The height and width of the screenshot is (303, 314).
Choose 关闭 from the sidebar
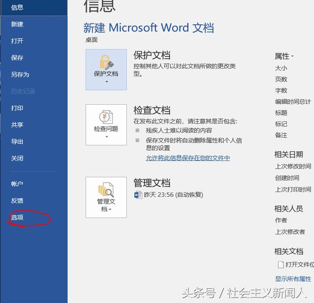coord(34,159)
